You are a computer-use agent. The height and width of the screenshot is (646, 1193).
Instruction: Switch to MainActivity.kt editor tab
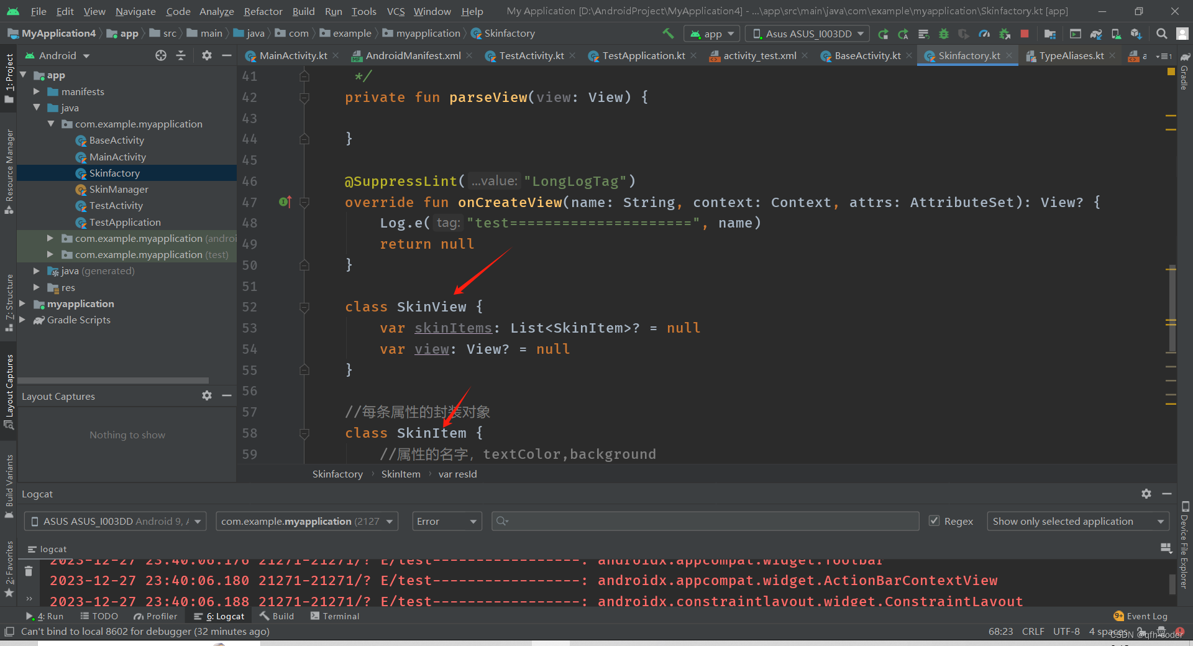(x=293, y=55)
